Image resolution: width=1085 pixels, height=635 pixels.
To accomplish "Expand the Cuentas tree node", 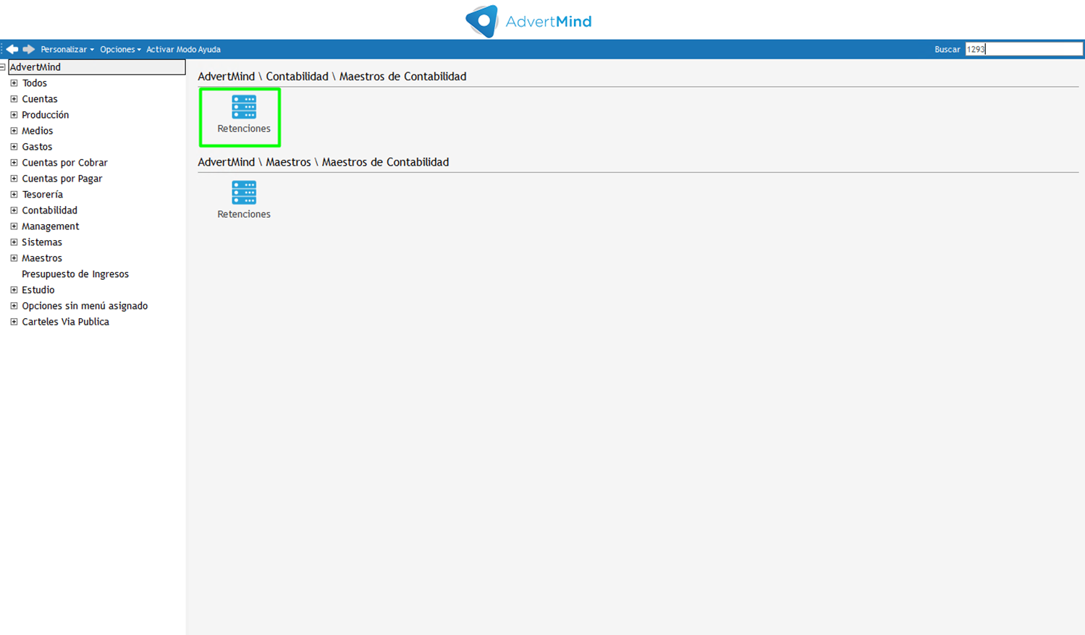I will coord(14,99).
